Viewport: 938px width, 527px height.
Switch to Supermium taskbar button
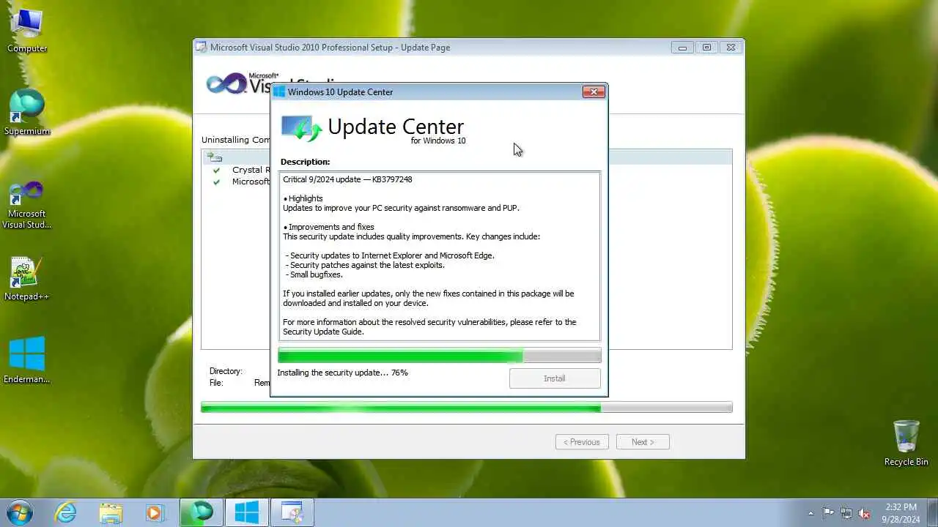(201, 512)
